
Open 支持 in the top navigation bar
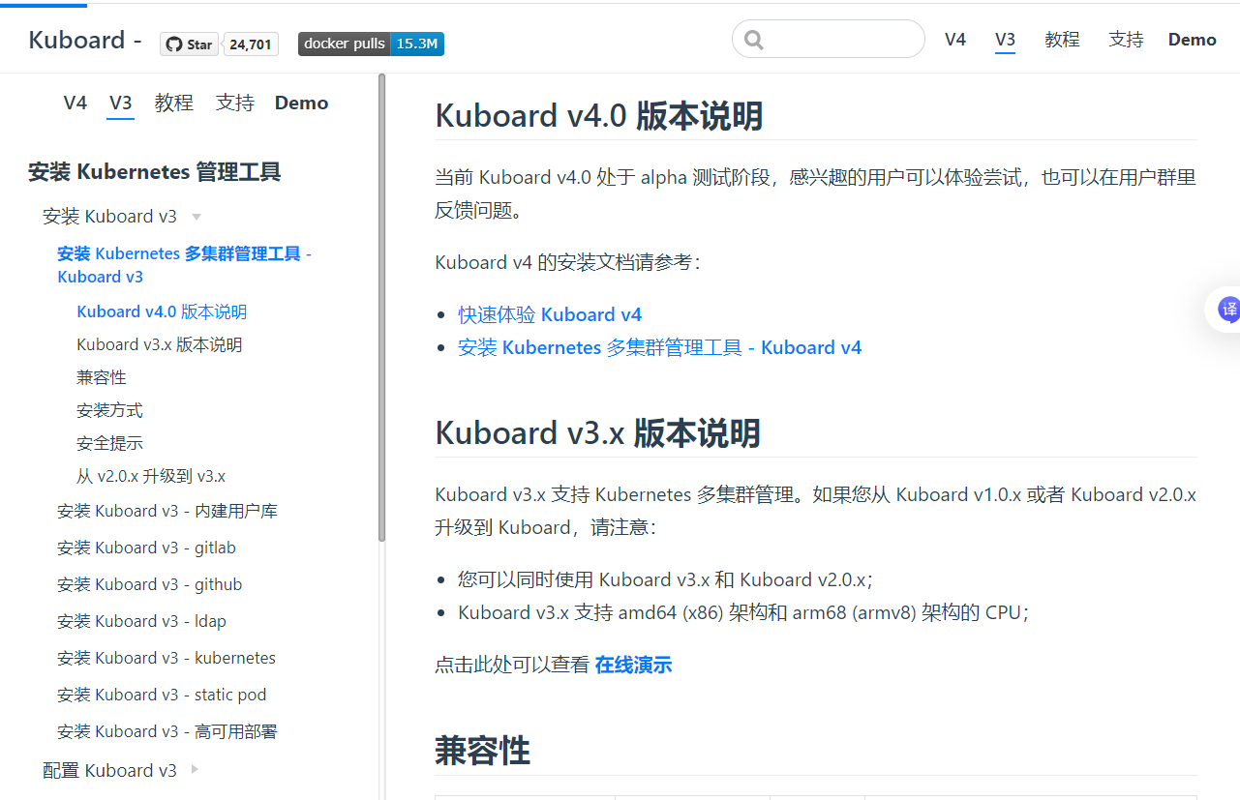click(x=1126, y=40)
